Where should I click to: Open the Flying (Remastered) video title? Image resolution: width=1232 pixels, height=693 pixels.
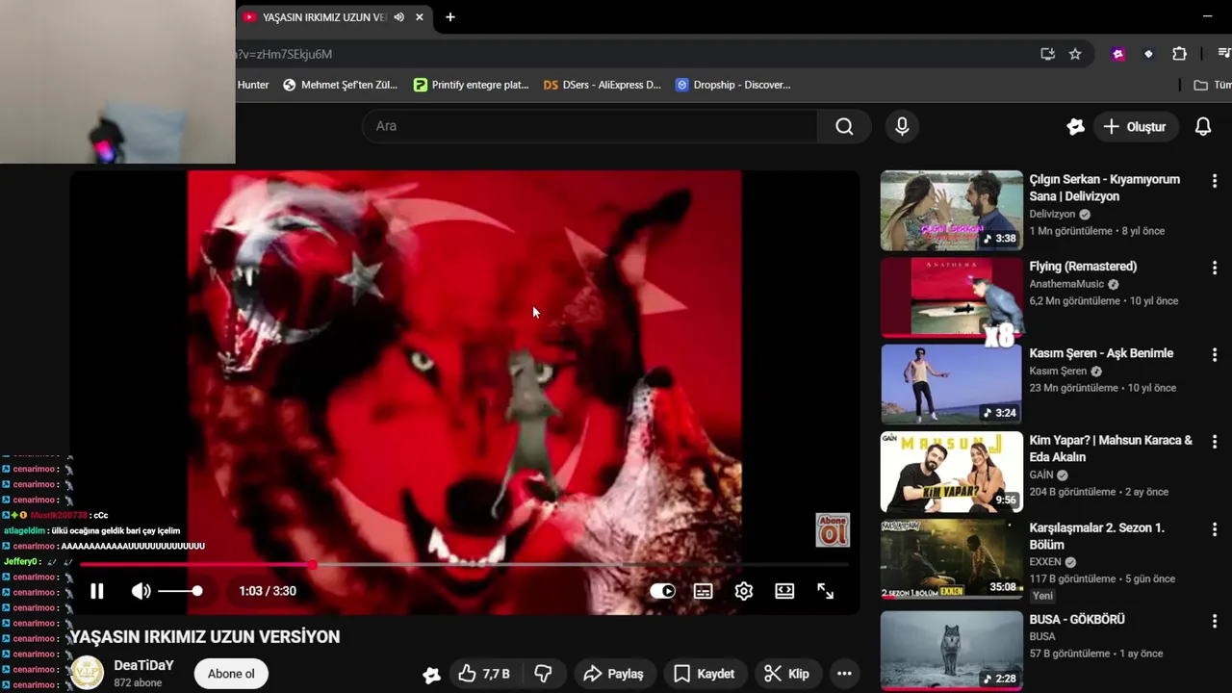pyautogui.click(x=1083, y=267)
